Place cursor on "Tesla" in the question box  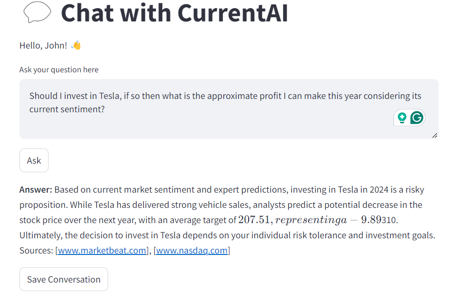coord(110,96)
